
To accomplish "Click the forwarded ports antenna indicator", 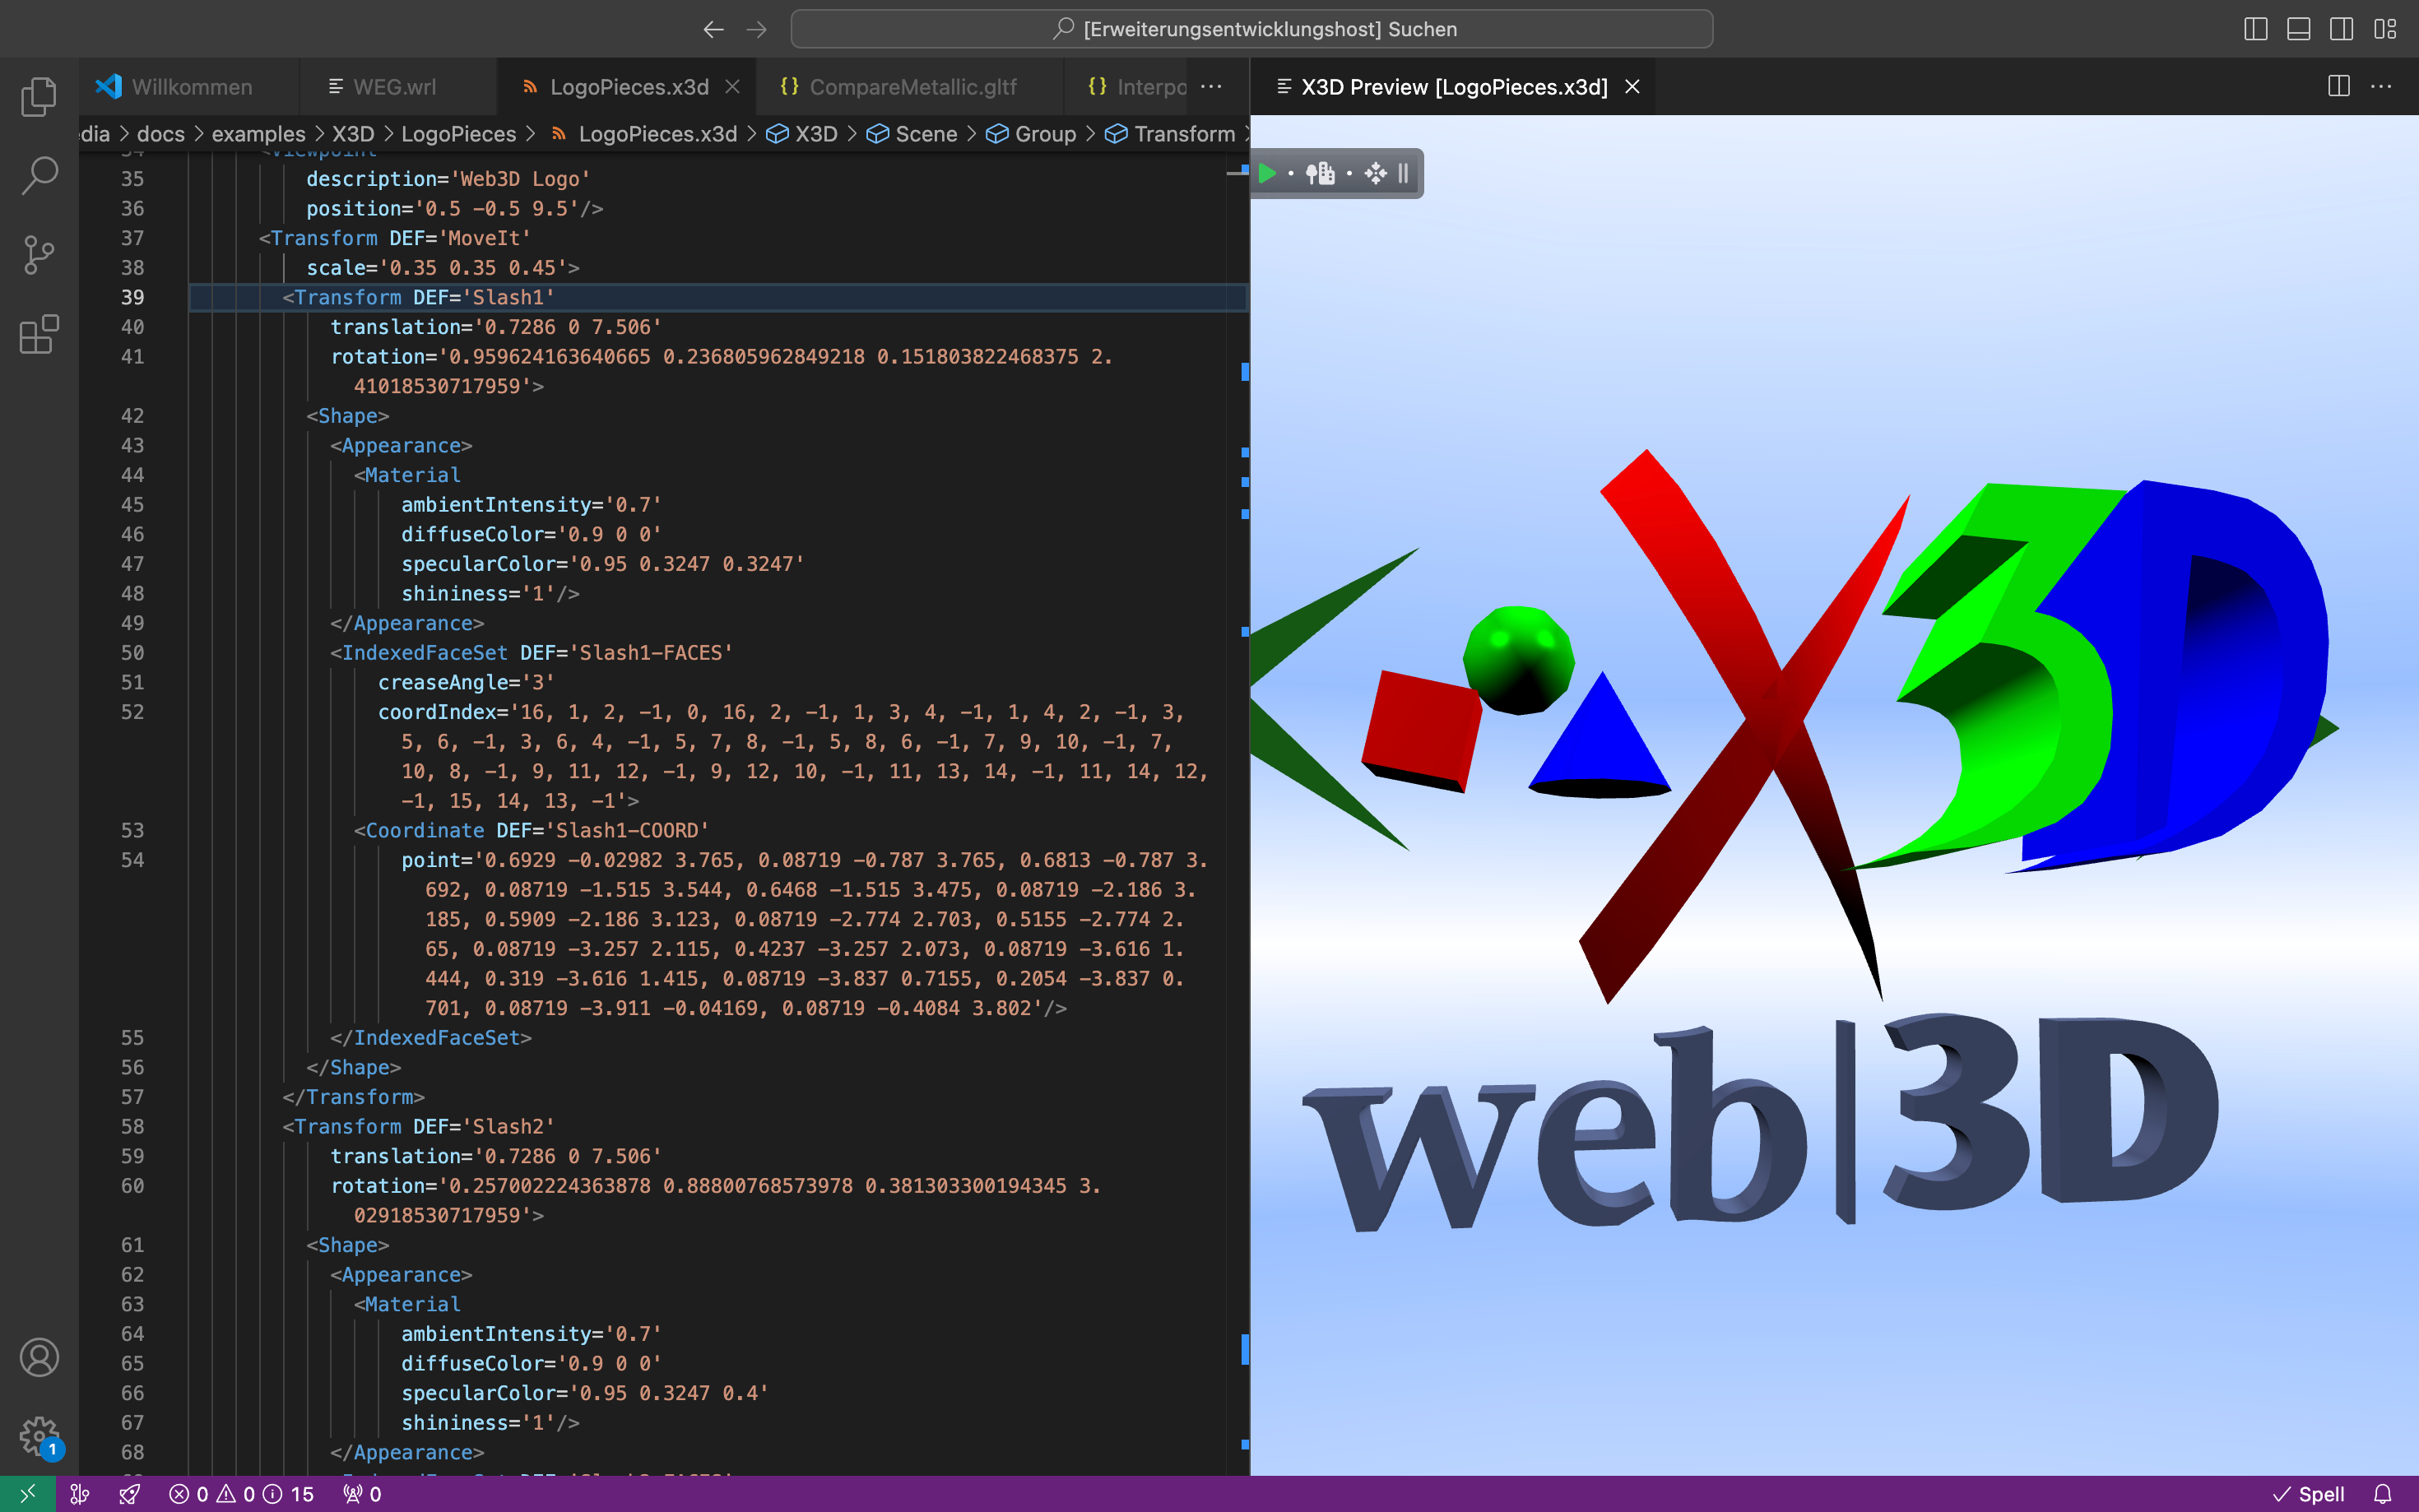I will 362,1494.
